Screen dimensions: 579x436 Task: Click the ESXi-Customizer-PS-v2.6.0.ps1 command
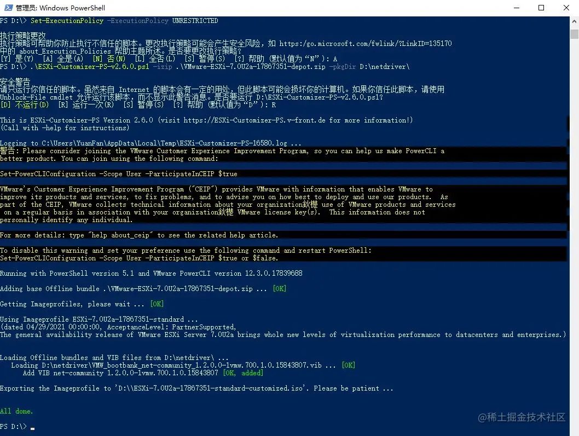pyautogui.click(x=90, y=66)
